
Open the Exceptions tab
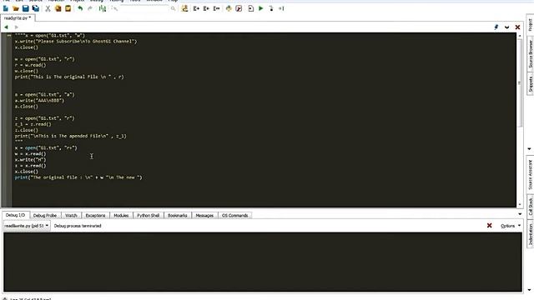(95, 216)
